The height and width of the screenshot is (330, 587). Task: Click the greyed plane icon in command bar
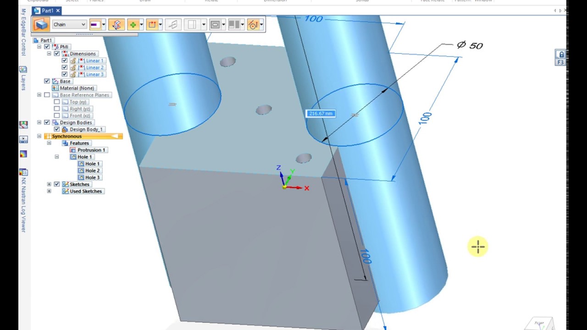pyautogui.click(x=173, y=24)
